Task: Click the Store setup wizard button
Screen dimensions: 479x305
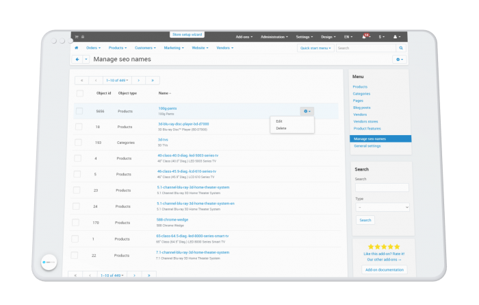Action: tap(187, 34)
